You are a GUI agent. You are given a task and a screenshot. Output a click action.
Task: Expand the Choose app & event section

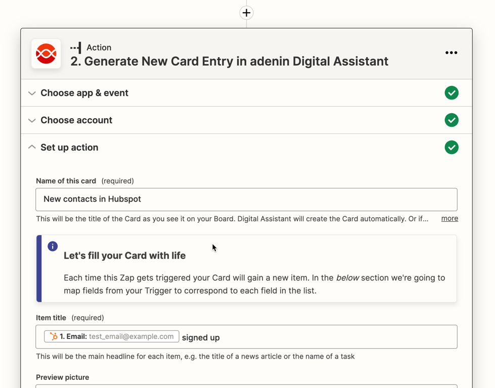(x=246, y=93)
